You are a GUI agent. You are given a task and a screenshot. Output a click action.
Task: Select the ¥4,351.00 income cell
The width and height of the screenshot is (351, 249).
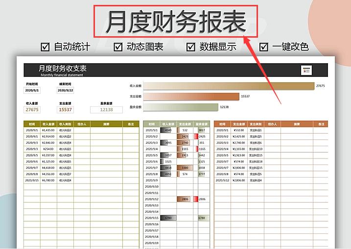point(48,174)
